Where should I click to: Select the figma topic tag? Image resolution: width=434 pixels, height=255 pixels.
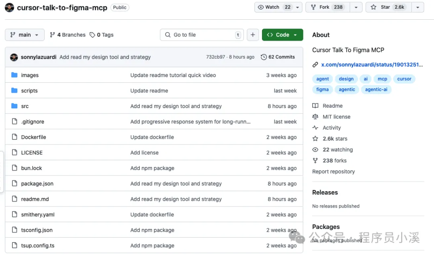[322, 89]
